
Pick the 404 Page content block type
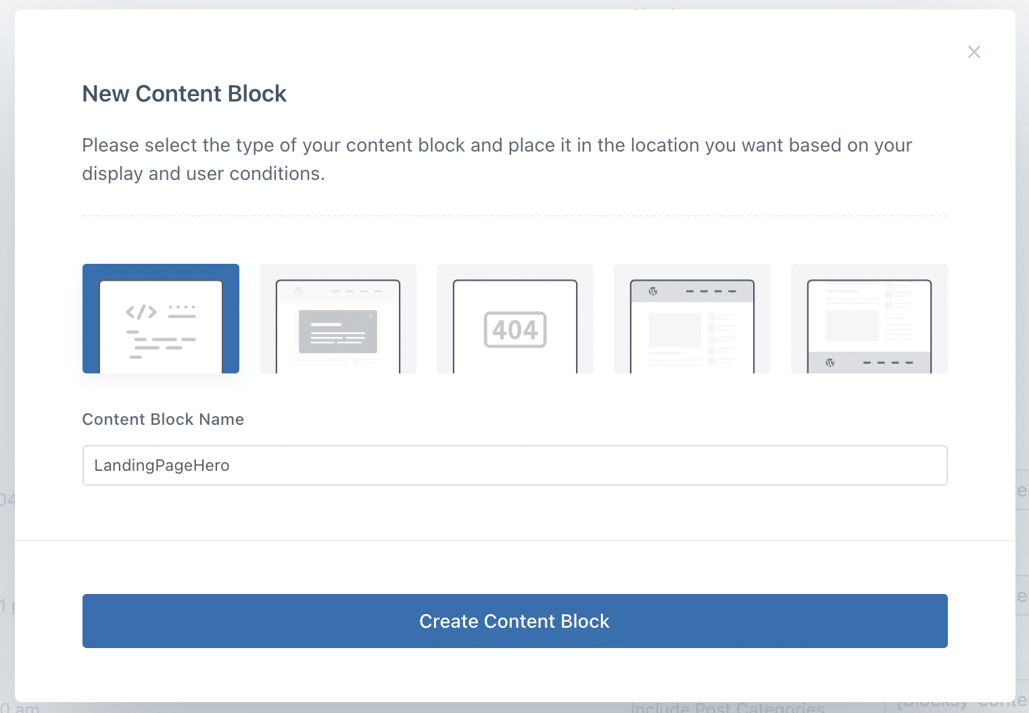coord(514,318)
